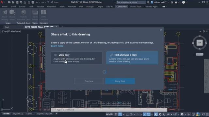Image resolution: width=209 pixels, height=117 pixels.
Task: Open workspace switching gear icon
Action: click(182, 114)
